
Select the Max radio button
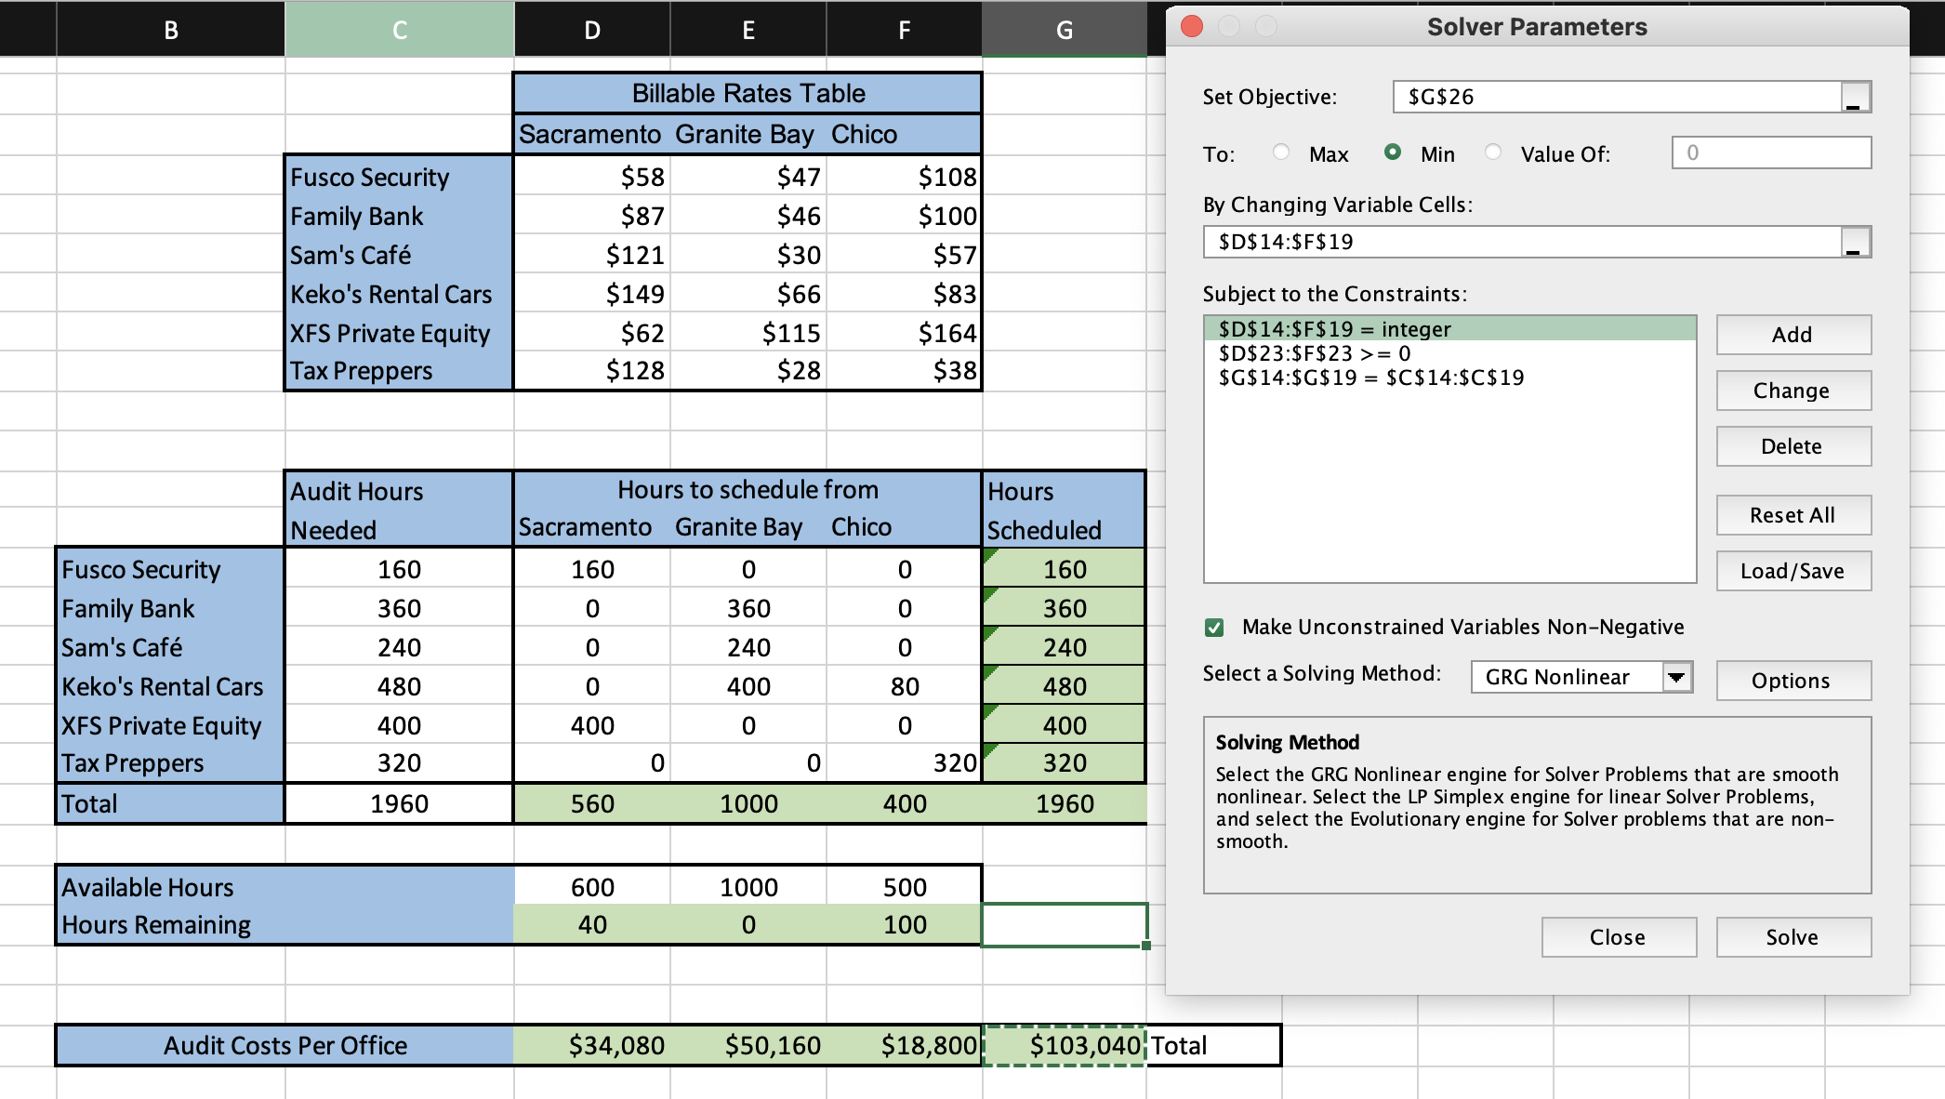1281,152
